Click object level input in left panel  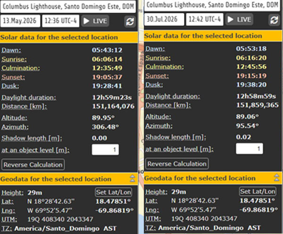[105, 150]
